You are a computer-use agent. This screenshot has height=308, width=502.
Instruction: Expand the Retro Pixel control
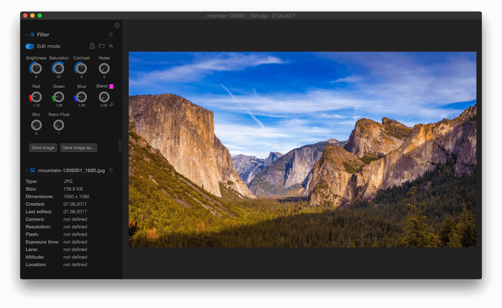58,126
